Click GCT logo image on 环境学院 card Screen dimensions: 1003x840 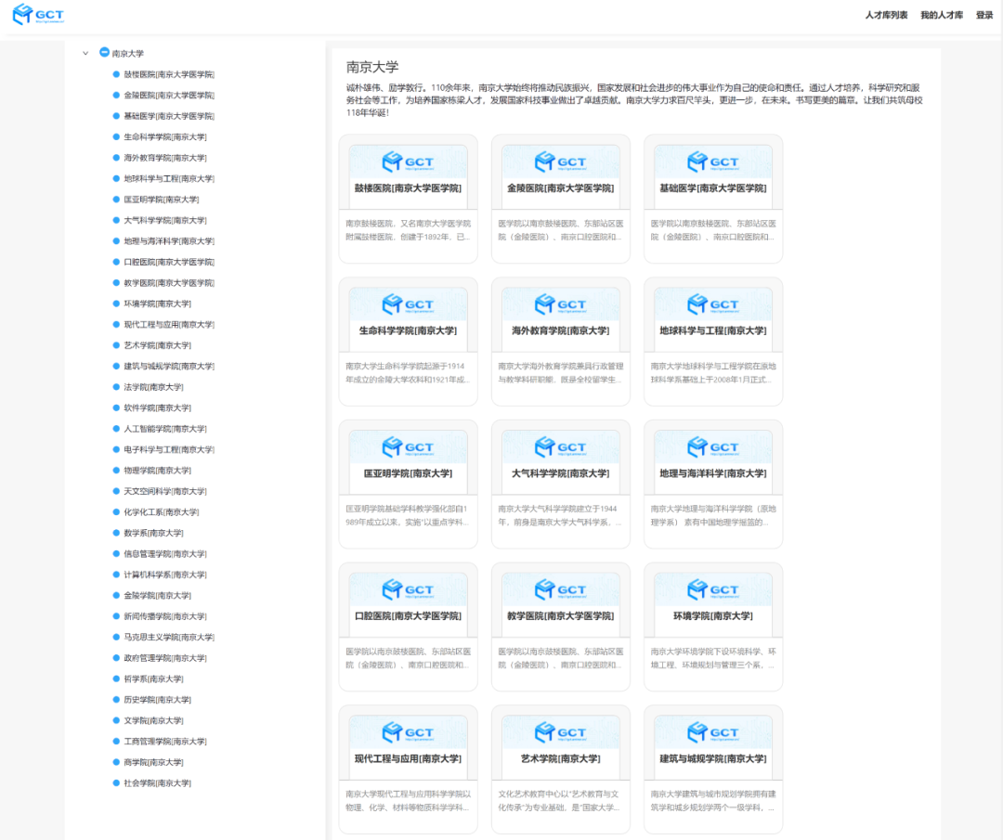click(713, 589)
